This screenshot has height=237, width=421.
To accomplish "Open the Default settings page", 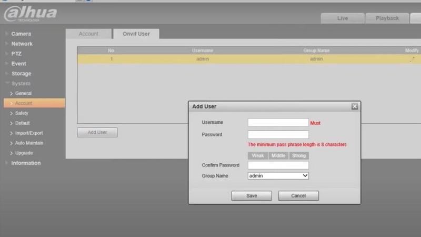I will click(22, 123).
